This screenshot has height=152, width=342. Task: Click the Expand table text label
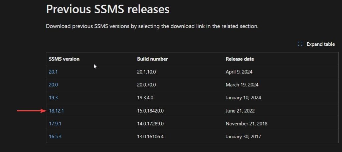pyautogui.click(x=321, y=44)
